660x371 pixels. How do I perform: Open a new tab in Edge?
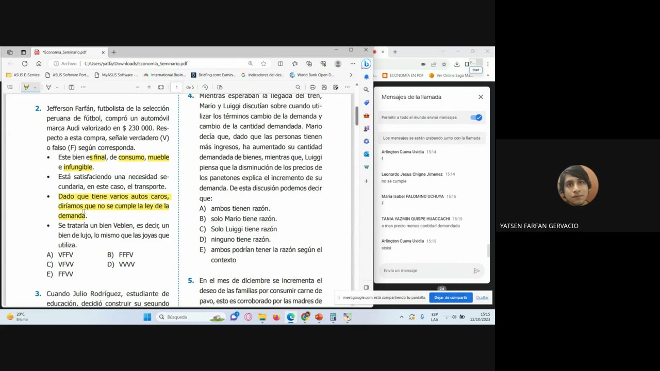(114, 52)
